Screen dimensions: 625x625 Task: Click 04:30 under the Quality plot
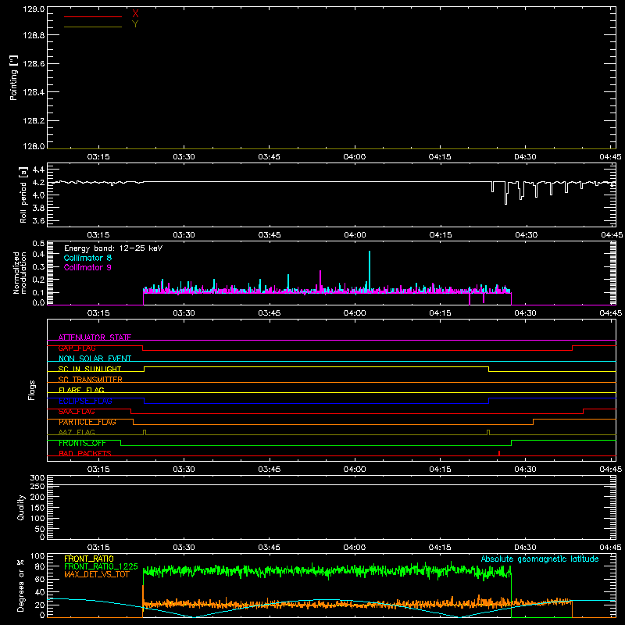pos(525,548)
